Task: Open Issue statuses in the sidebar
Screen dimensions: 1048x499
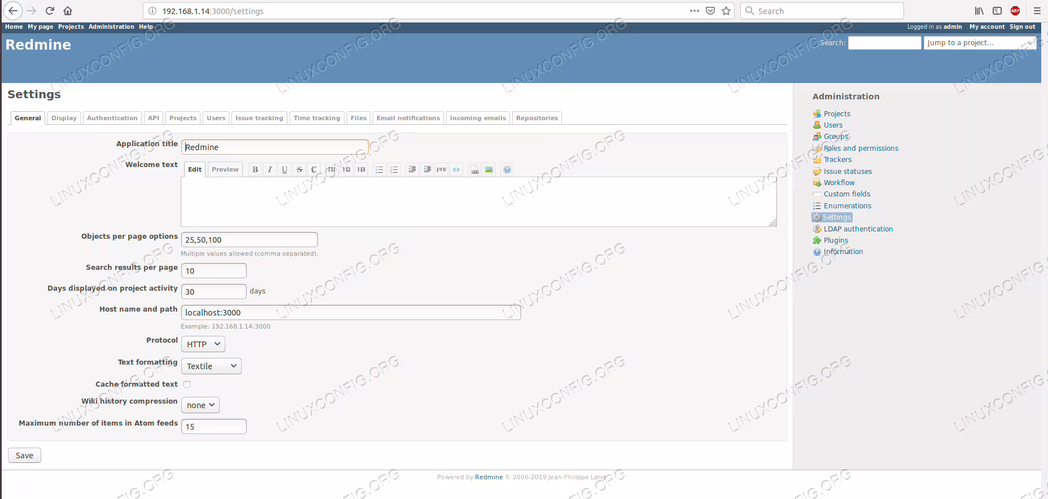Action: pos(848,172)
